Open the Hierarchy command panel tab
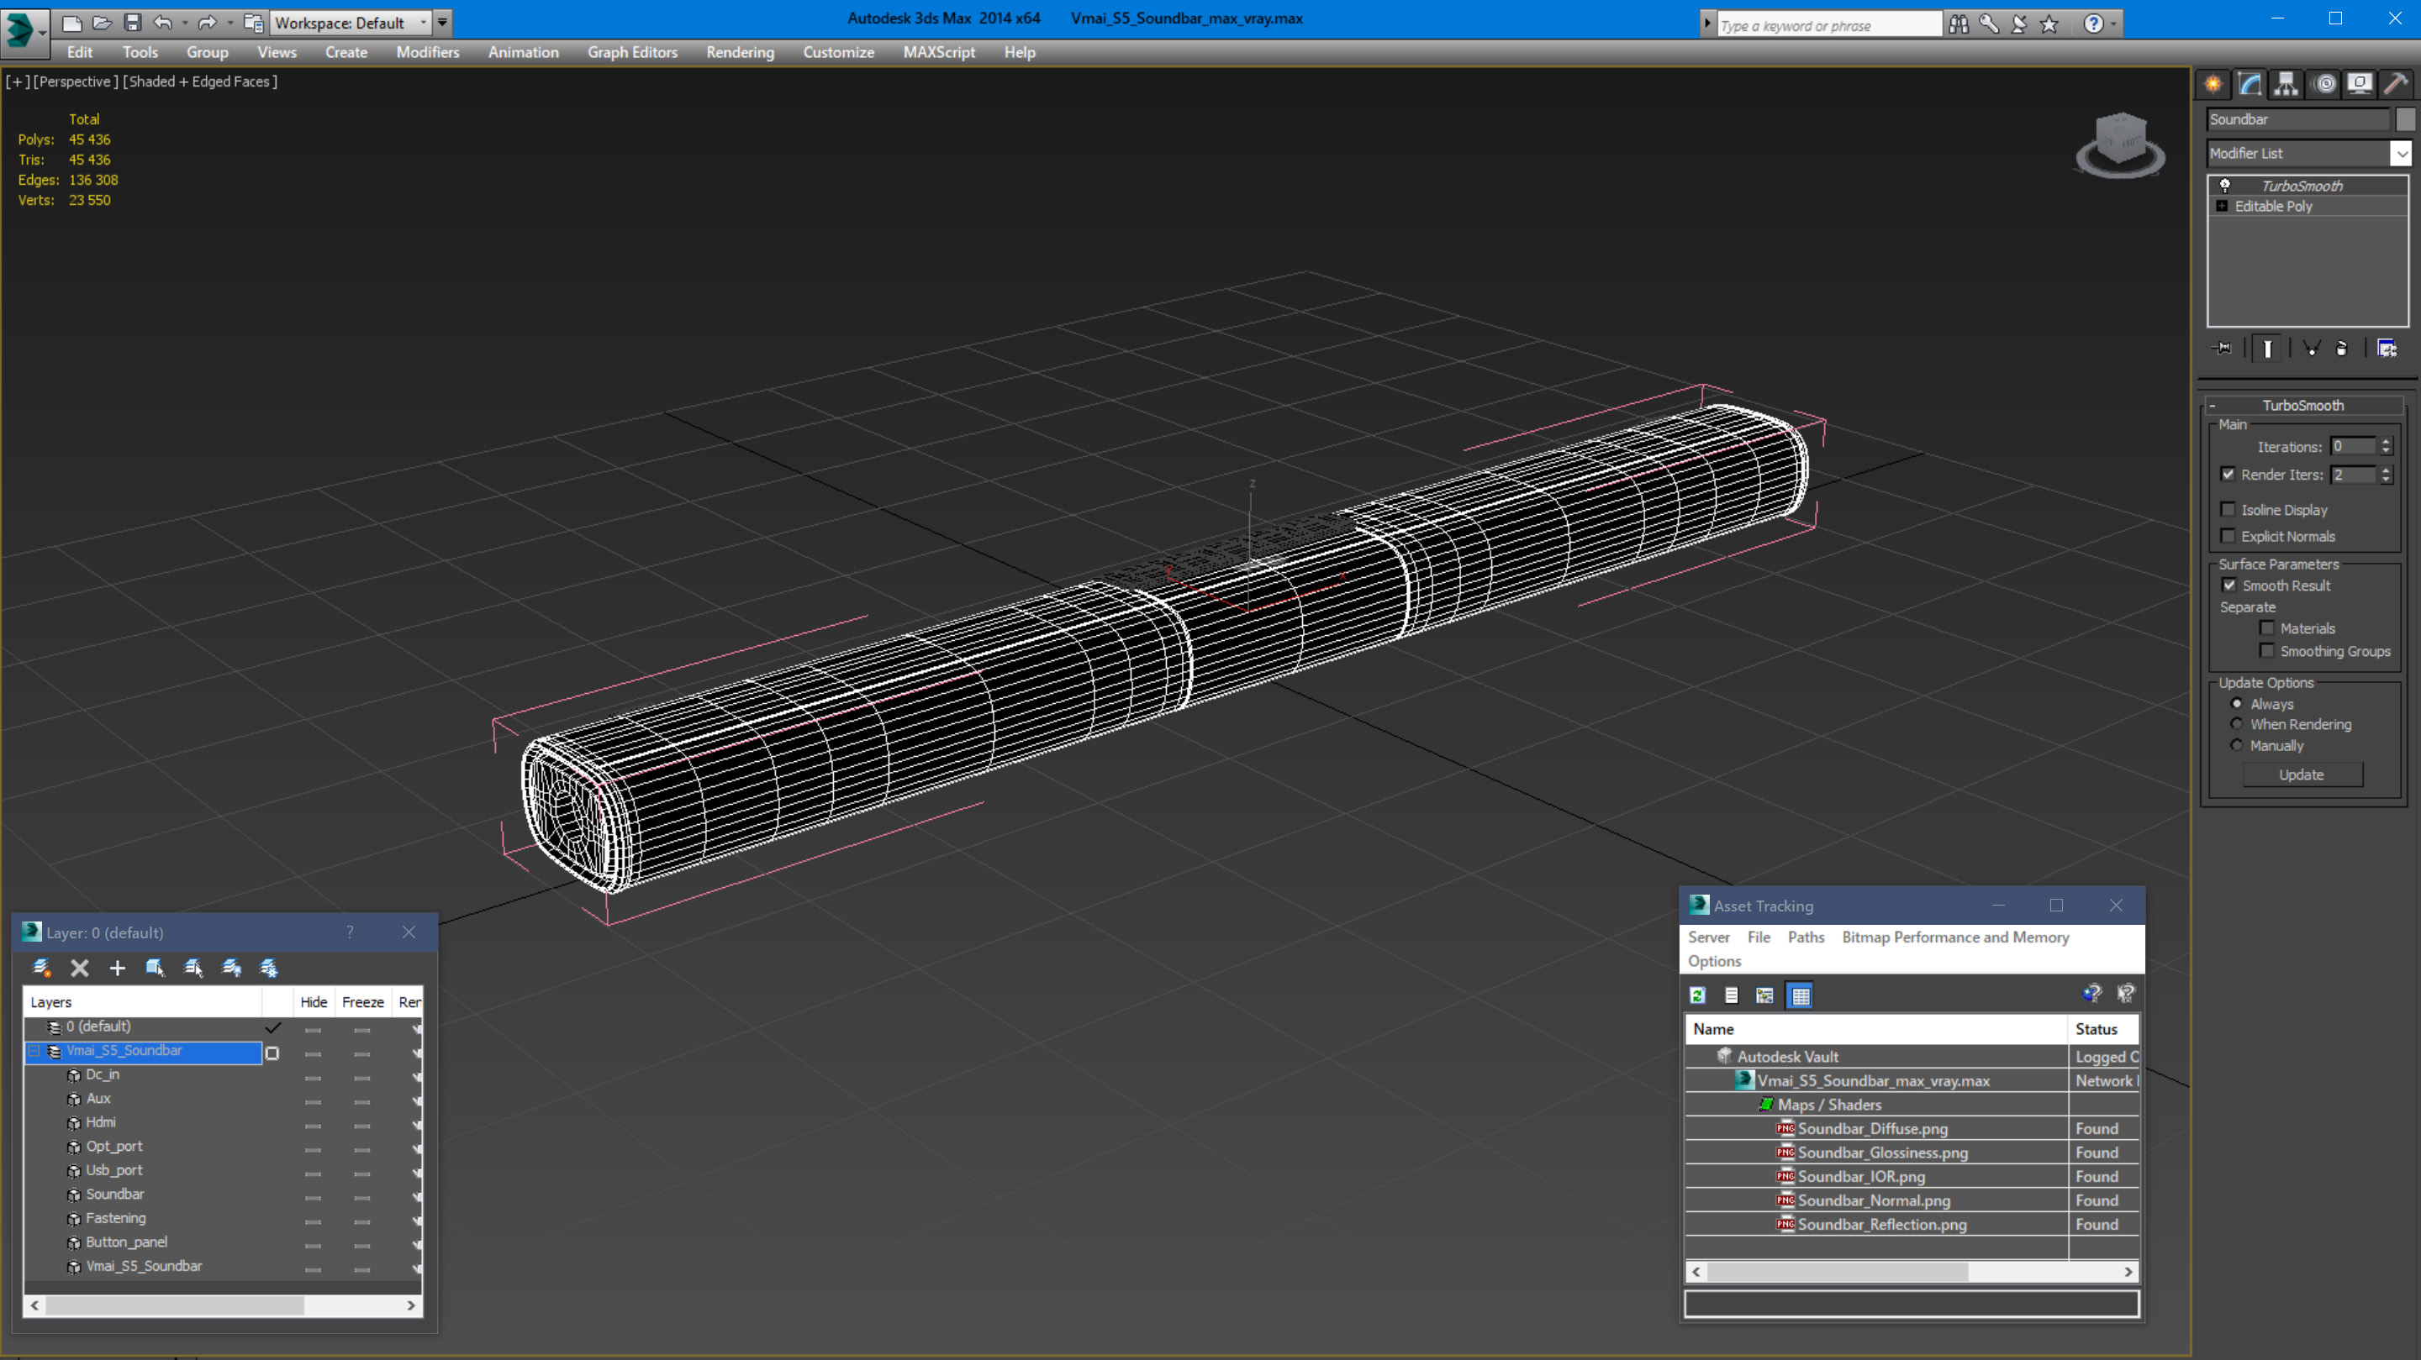 point(2286,85)
